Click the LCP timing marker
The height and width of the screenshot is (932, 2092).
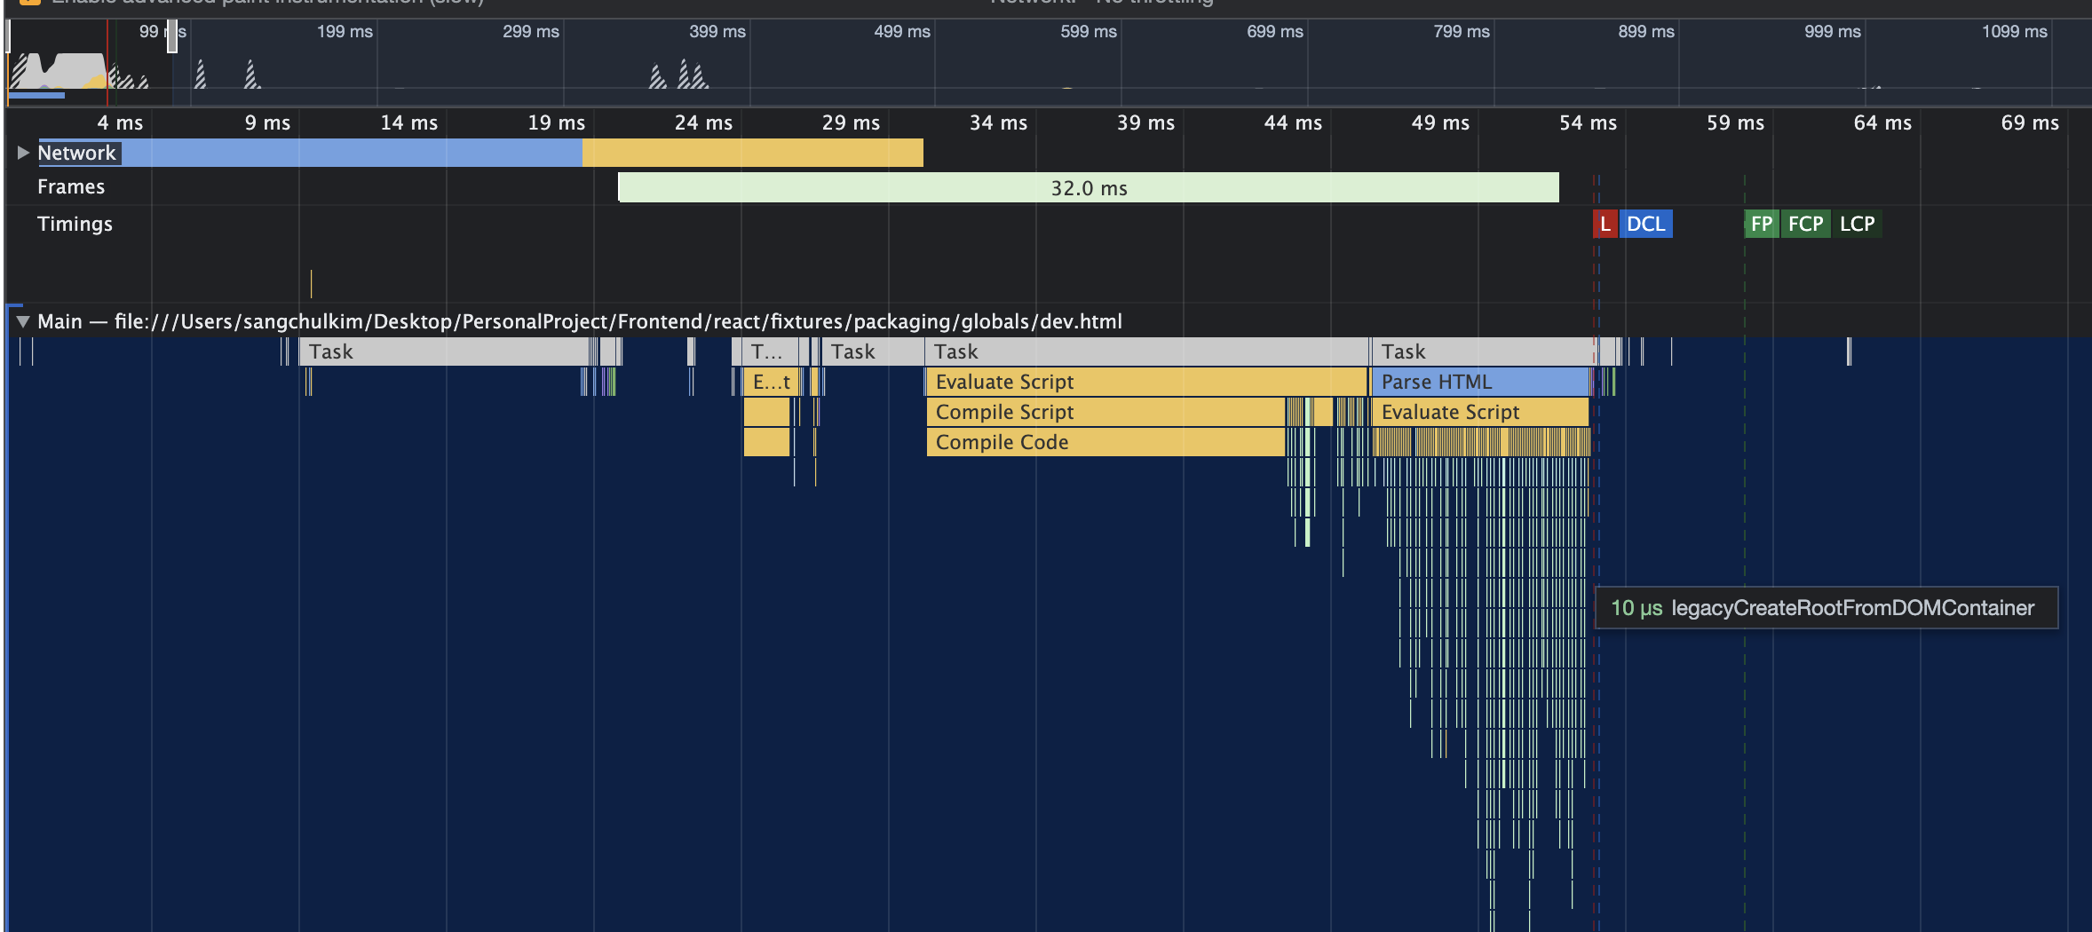[x=1858, y=224]
